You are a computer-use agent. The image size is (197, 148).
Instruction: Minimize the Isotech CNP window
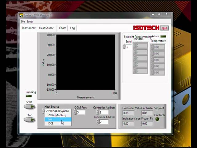pyautogui.click(x=153, y=14)
